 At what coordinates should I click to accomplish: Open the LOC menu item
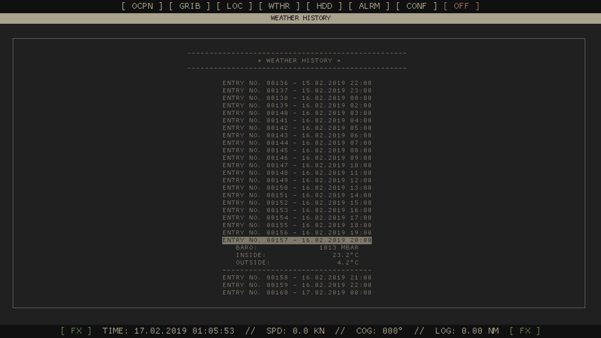click(x=235, y=6)
